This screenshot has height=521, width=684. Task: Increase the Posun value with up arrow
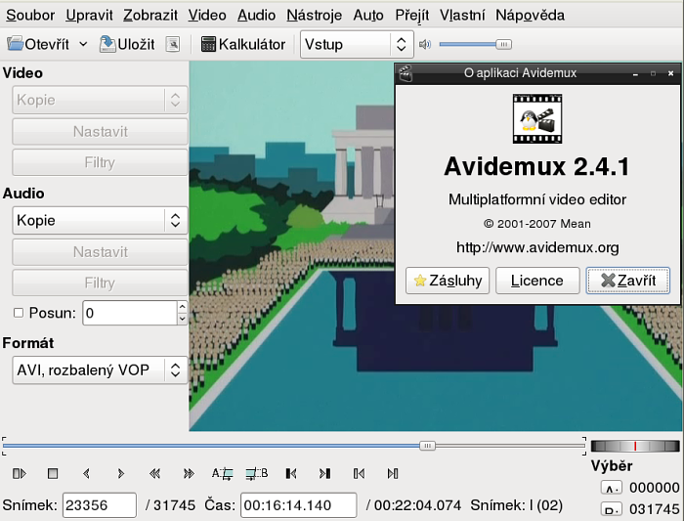(x=183, y=307)
